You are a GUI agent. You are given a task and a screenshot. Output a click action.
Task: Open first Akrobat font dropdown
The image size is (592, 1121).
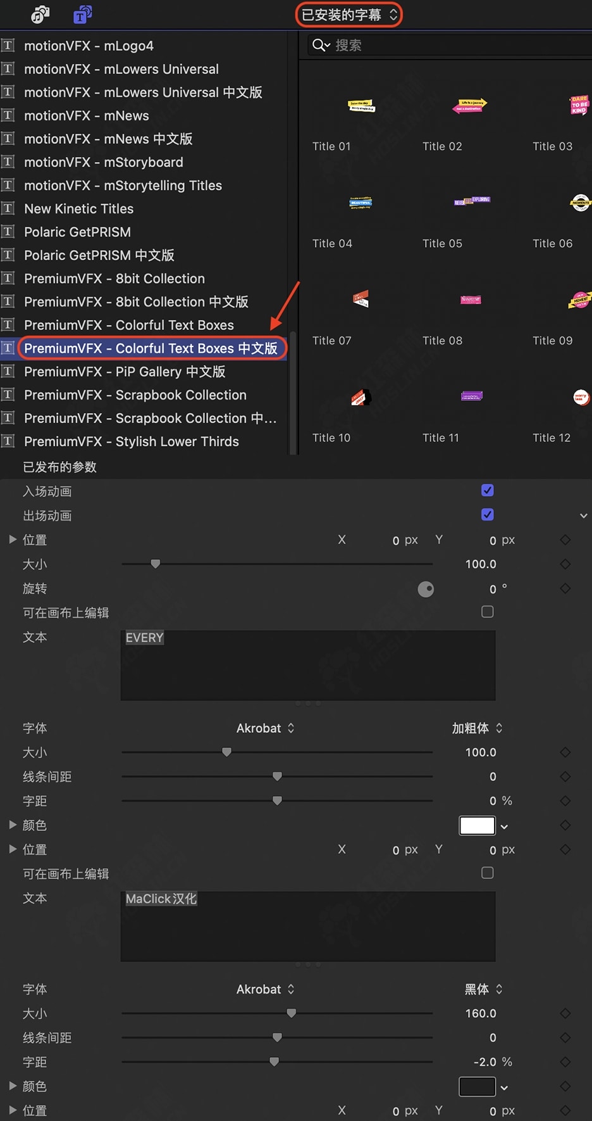[265, 728]
